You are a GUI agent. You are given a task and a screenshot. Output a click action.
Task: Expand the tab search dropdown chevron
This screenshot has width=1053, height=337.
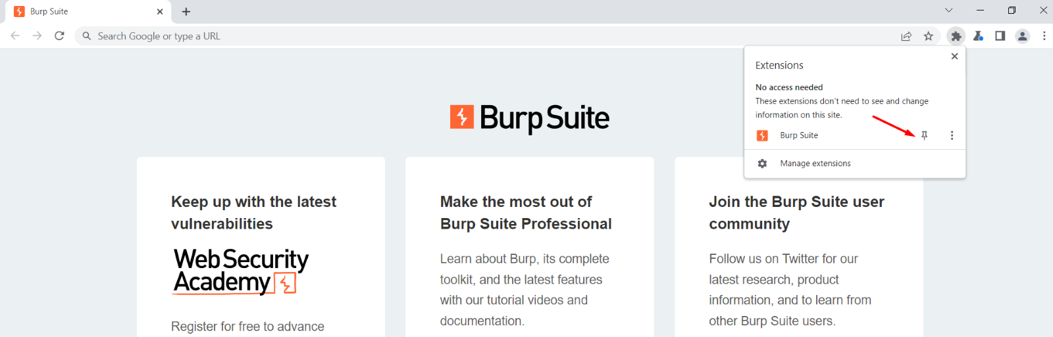(x=948, y=11)
